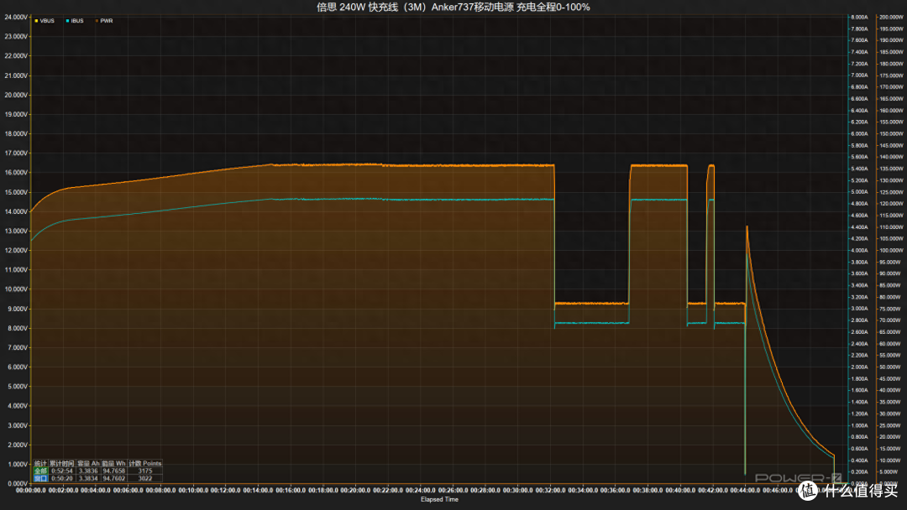This screenshot has height=510, width=907.
Task: Select the PWR legend label
Action: click(107, 21)
